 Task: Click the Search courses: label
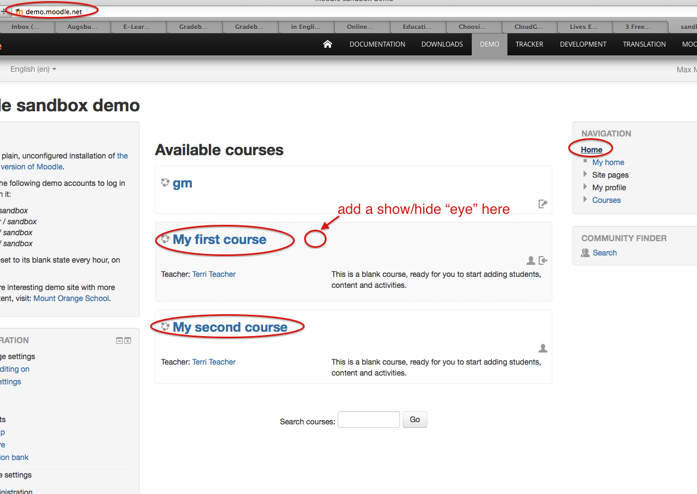[x=307, y=422]
